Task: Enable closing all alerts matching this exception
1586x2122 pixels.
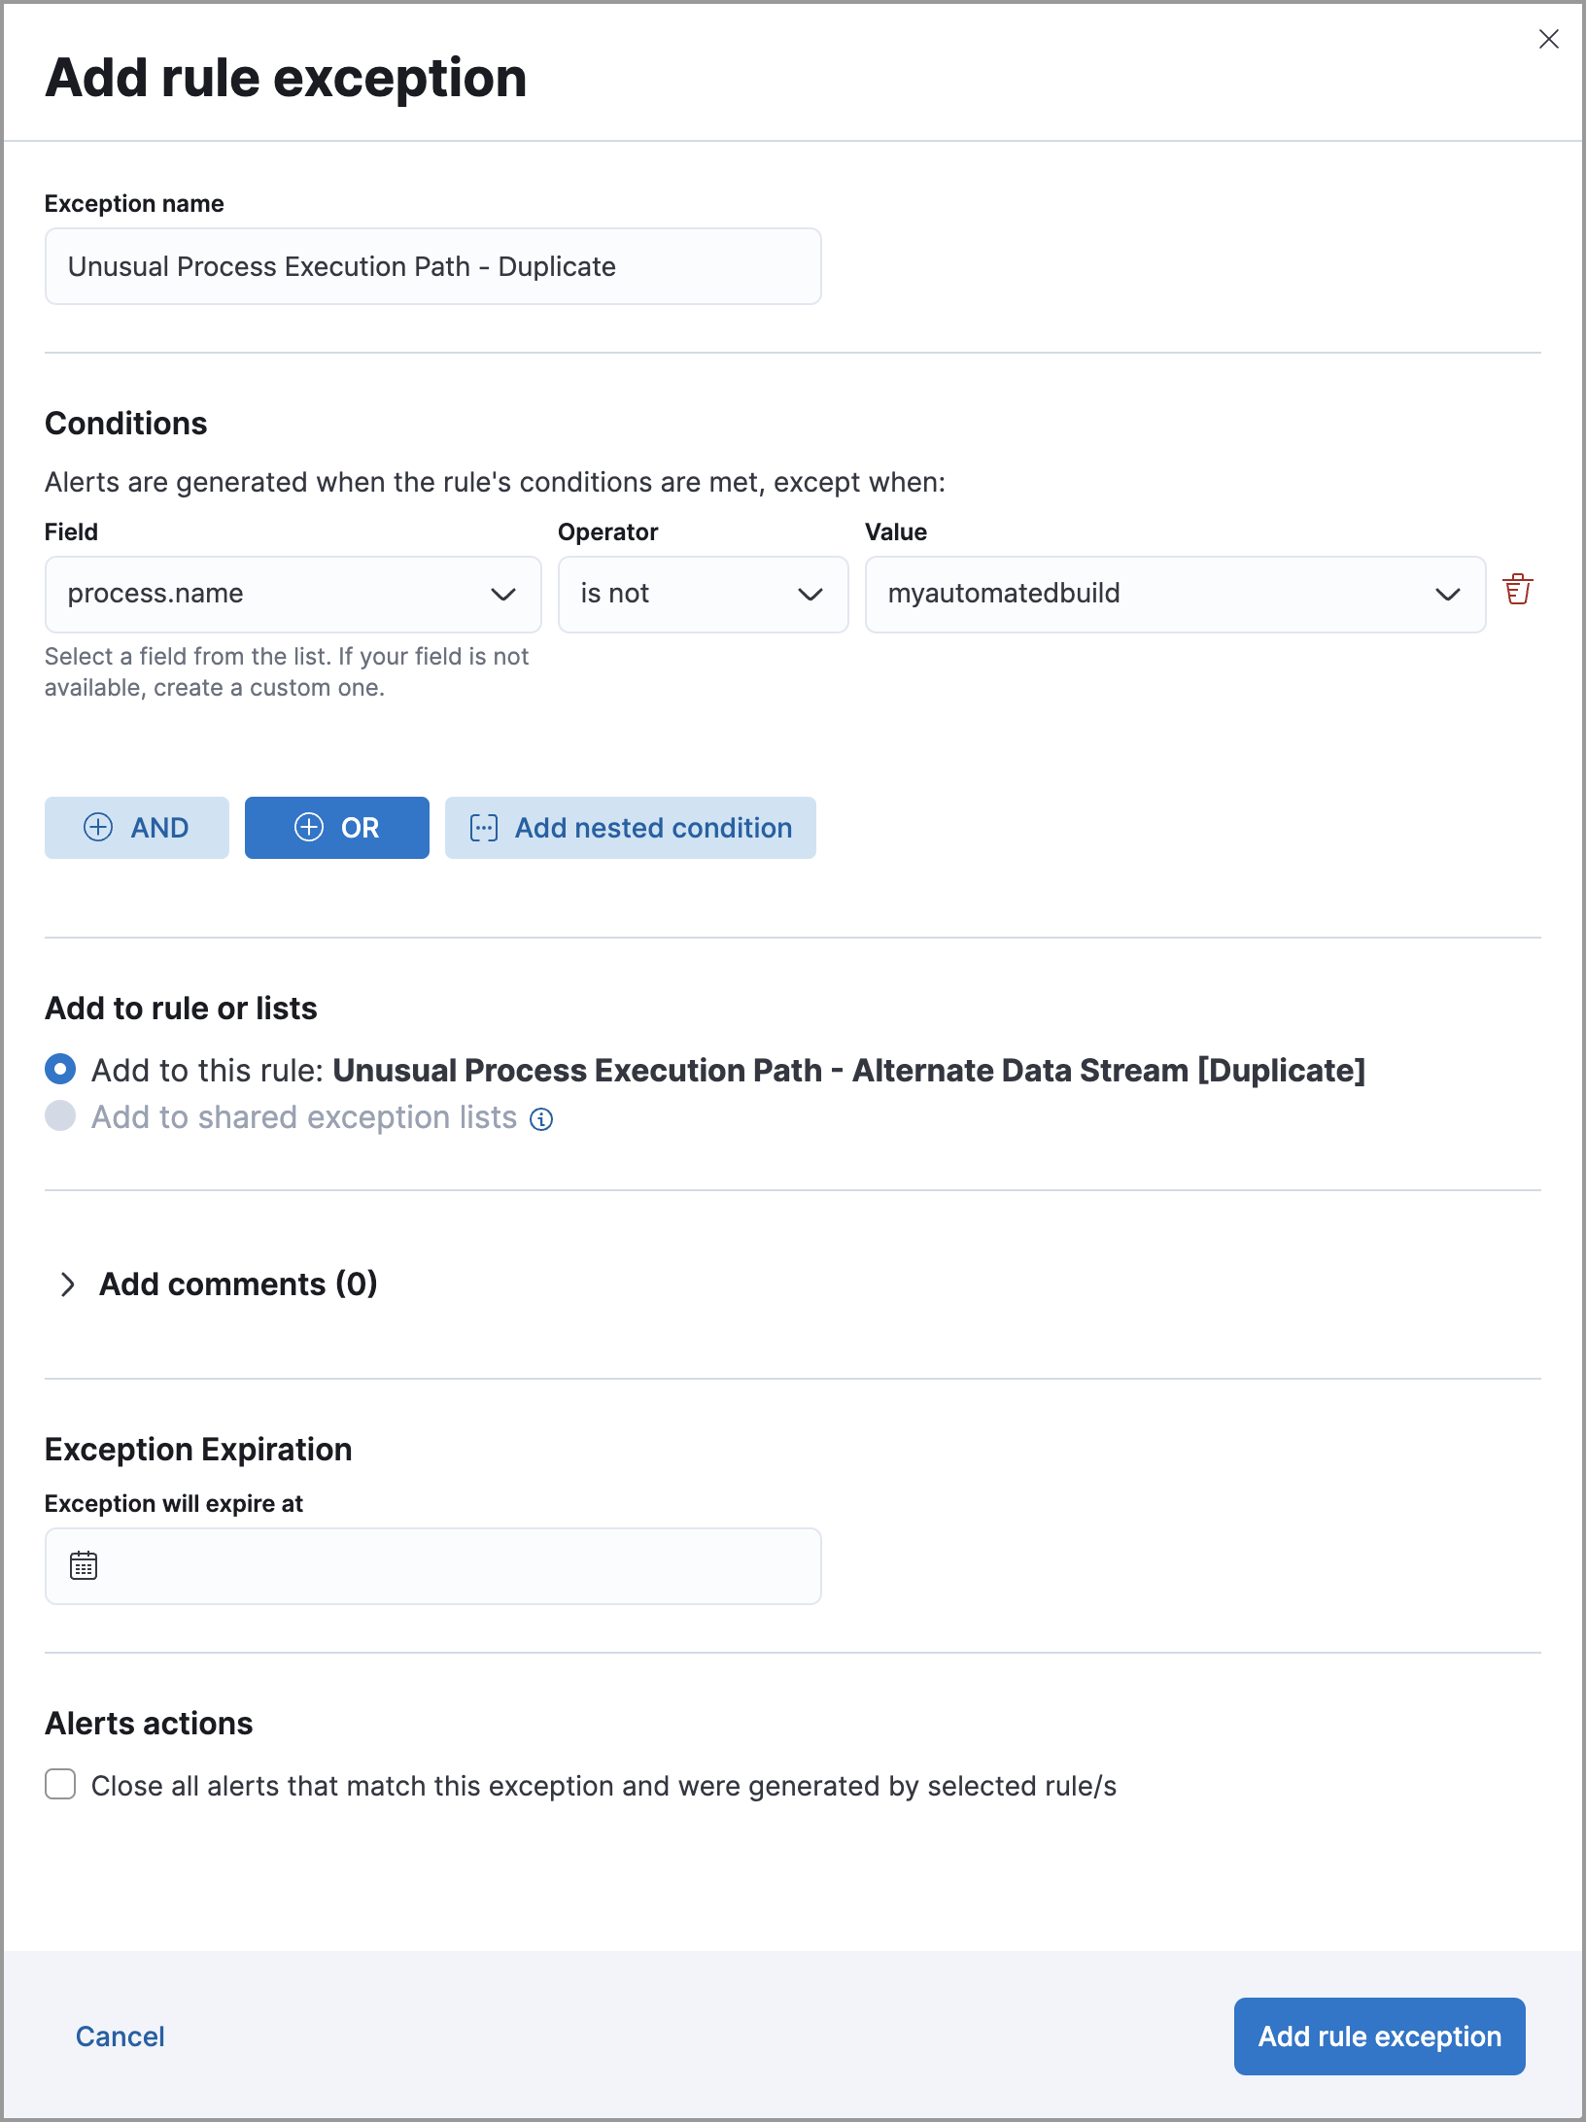Action: (60, 1785)
